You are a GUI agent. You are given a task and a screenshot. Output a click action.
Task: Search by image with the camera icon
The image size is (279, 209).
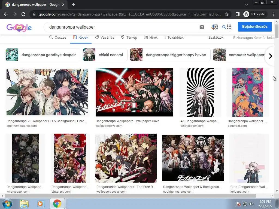point(202,27)
